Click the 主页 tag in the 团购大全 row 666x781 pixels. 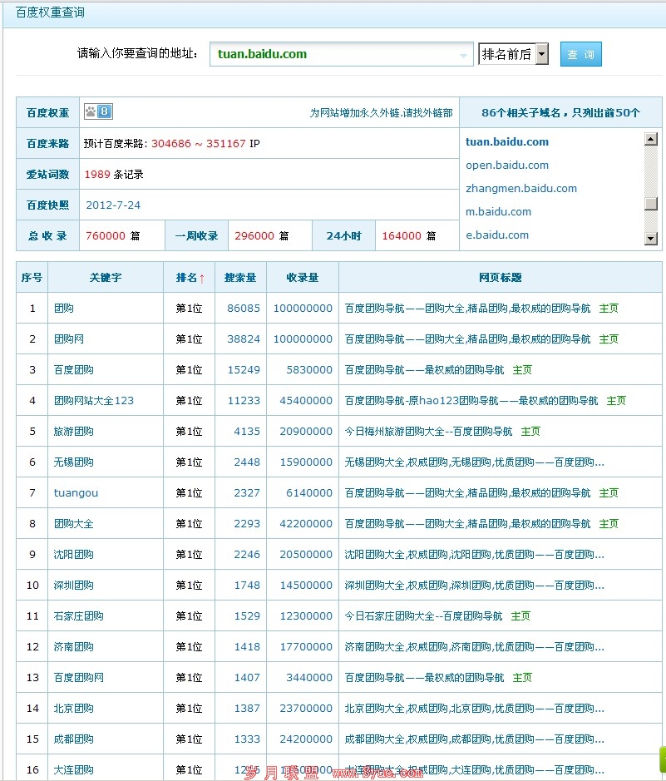(609, 524)
